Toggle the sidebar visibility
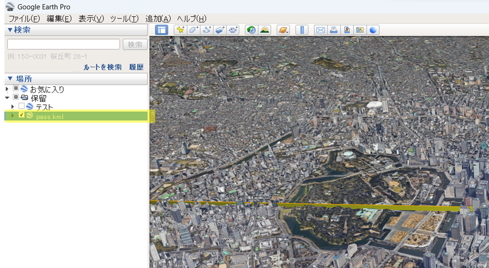 (161, 30)
